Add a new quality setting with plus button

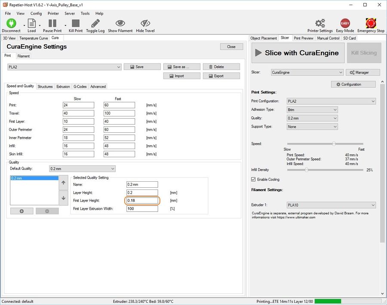[22, 211]
